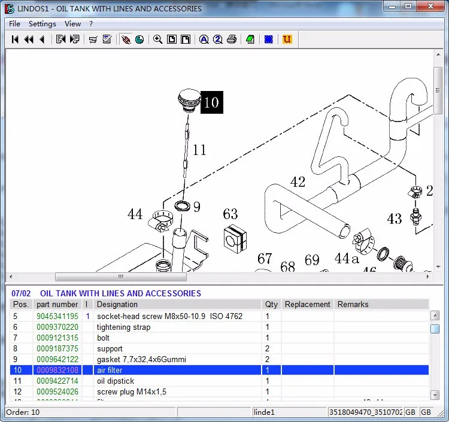Click callout number 9 by the gasket
Screen dimensions: 449x422
[x=197, y=207]
